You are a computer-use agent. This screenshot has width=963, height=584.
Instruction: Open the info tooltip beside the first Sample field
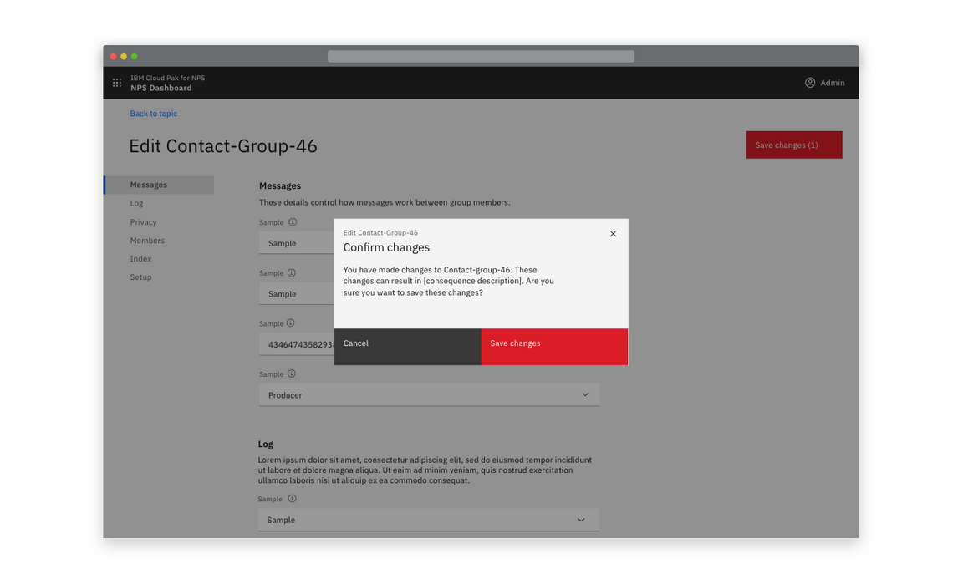[292, 221]
